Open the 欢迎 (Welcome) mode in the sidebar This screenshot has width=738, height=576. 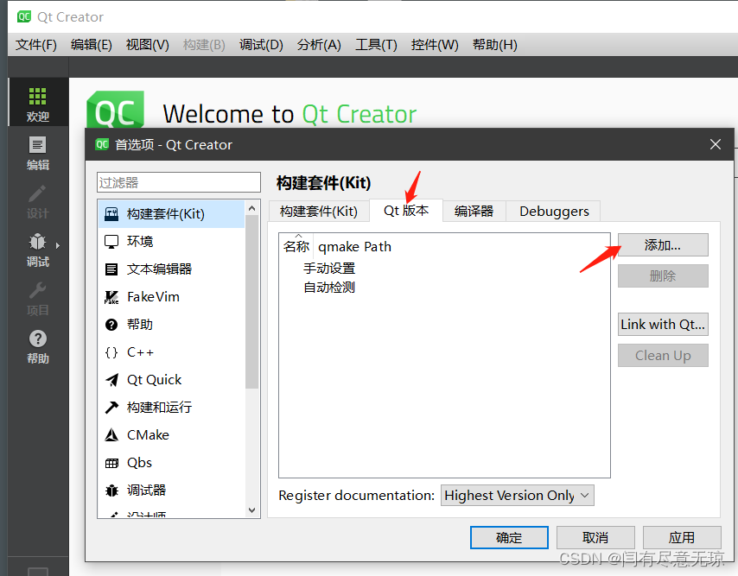pos(37,102)
